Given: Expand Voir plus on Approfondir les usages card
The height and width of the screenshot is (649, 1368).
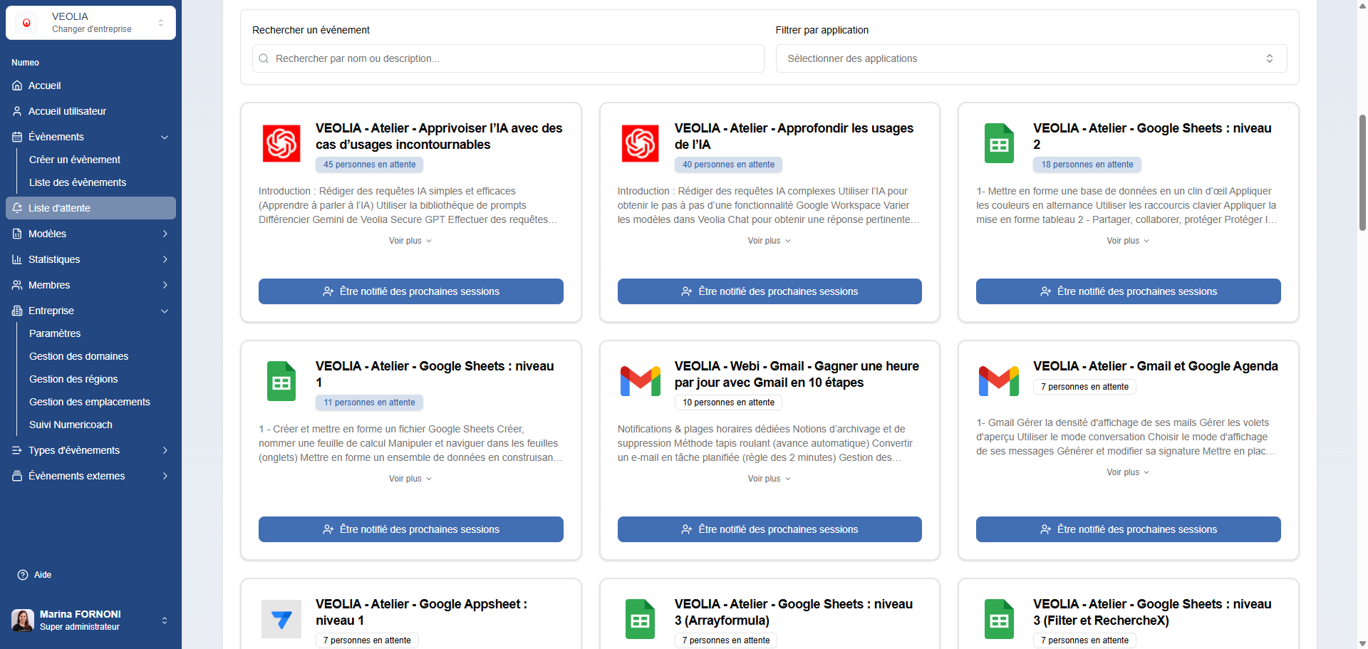Looking at the screenshot, I should 769,241.
